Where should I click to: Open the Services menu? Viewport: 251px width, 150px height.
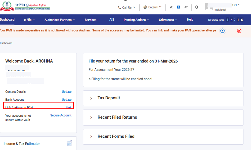click(x=92, y=20)
